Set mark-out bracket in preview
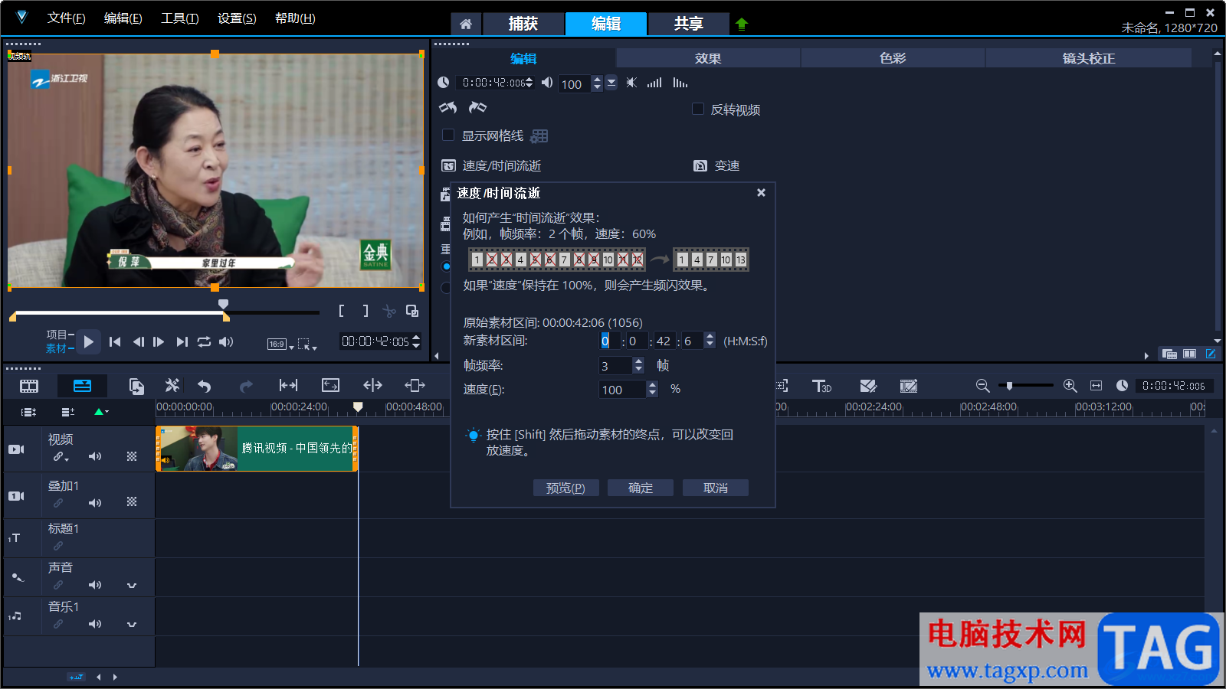The image size is (1226, 689). tap(366, 311)
